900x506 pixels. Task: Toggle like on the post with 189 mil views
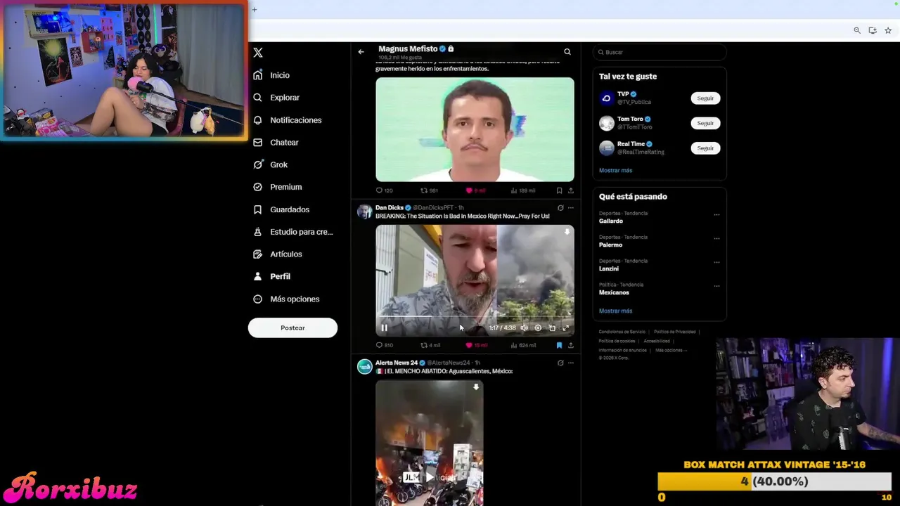[476, 190]
